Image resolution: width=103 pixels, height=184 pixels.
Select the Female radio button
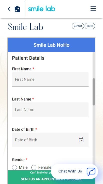(34, 167)
